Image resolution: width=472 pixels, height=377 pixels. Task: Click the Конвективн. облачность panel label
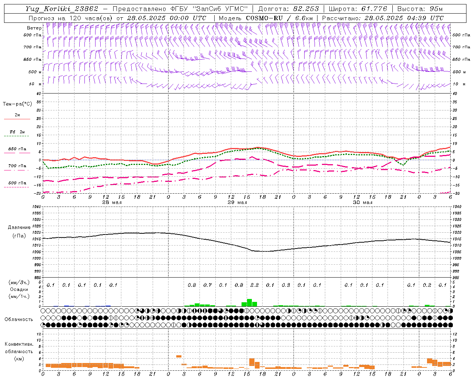pos(19,348)
